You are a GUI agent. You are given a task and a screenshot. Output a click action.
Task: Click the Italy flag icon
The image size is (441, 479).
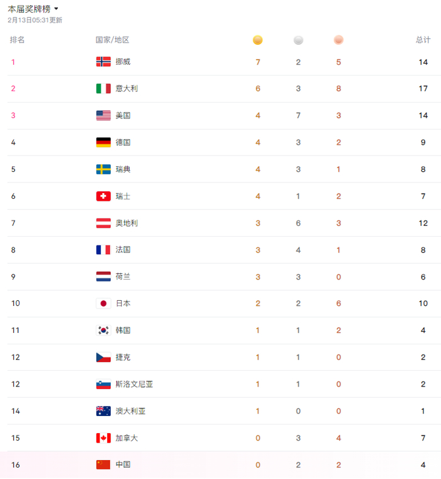point(103,89)
